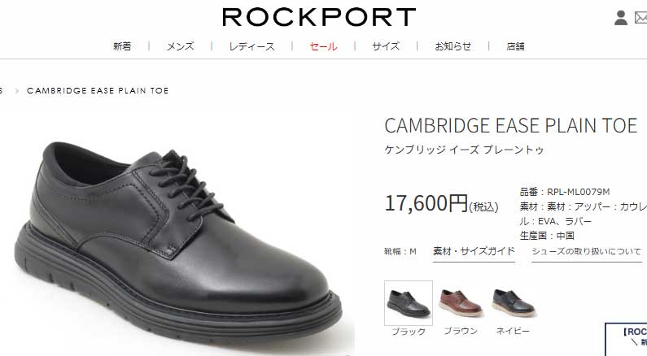The image size is (647, 356).
Task: Open the サイズ menu item
Action: coord(386,46)
